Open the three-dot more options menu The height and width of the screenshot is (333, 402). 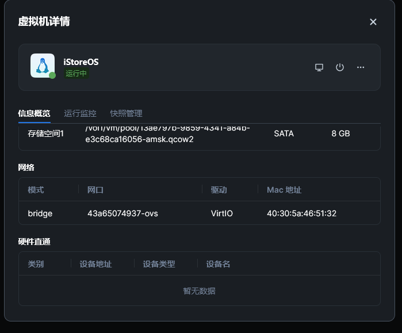pos(361,67)
